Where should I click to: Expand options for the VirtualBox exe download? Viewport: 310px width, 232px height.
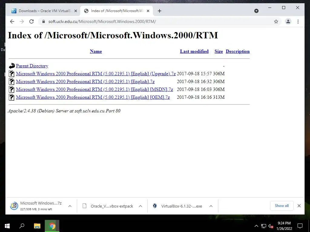211,206
